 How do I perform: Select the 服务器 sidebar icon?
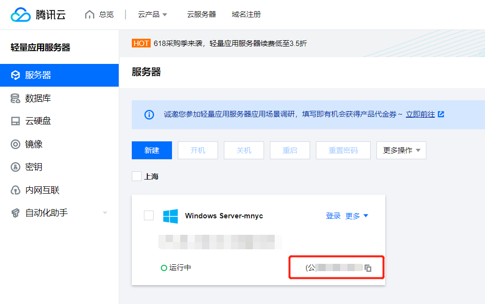coord(16,75)
